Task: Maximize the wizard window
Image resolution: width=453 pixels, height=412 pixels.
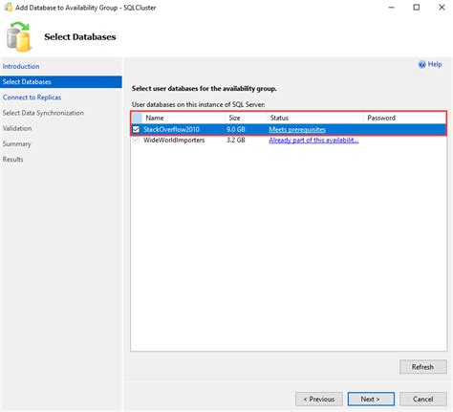Action: [x=417, y=8]
